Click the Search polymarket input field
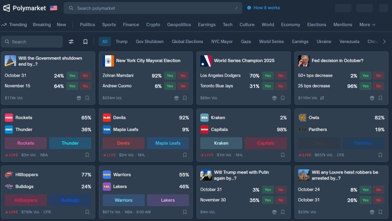The image size is (392, 221). click(x=153, y=8)
